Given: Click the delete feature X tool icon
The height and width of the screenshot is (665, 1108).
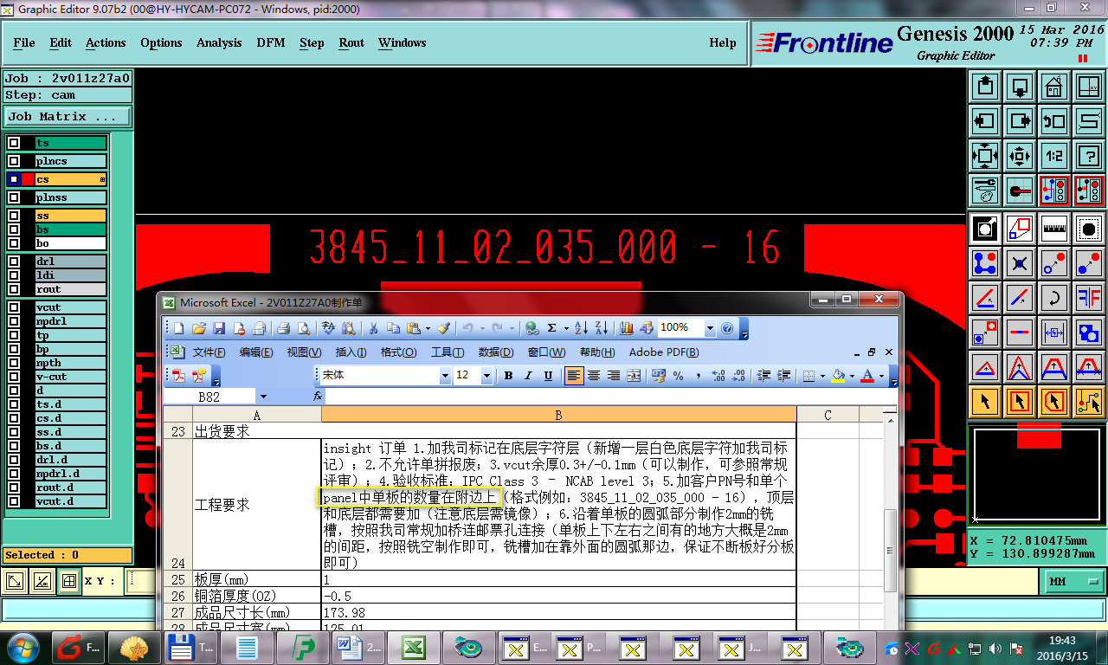Looking at the screenshot, I should [x=1020, y=262].
